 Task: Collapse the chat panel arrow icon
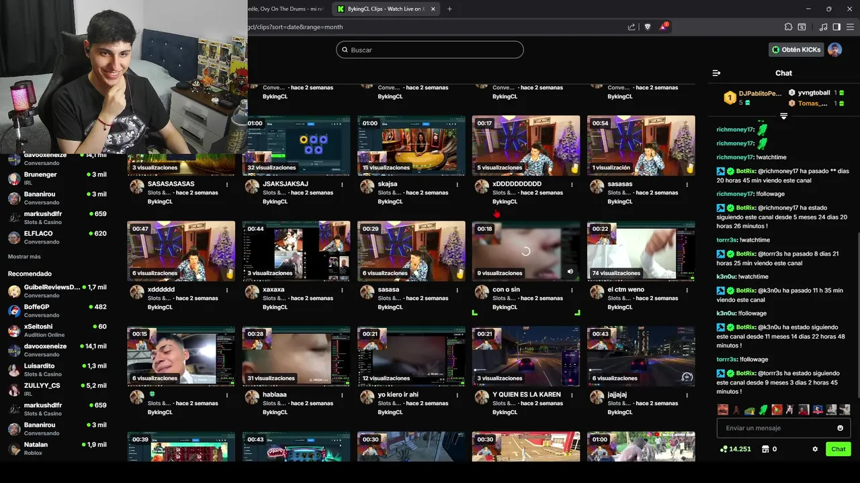(716, 73)
